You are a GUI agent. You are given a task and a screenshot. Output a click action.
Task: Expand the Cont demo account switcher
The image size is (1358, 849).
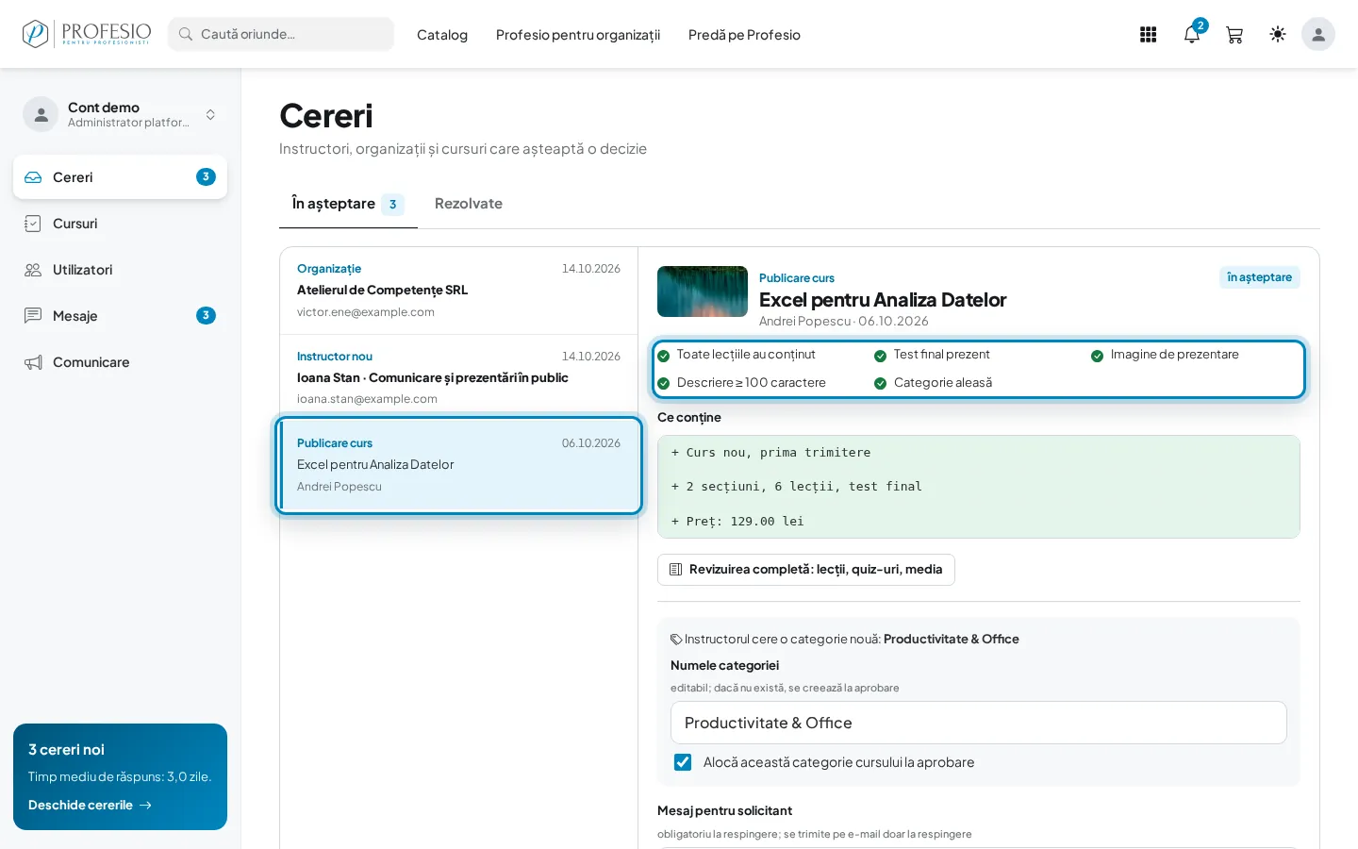[x=210, y=114]
